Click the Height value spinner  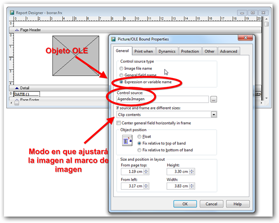coord(181,171)
